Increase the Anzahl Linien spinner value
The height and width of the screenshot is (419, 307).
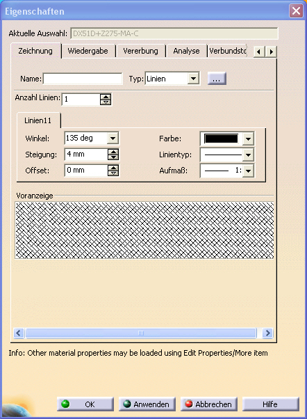[106, 97]
